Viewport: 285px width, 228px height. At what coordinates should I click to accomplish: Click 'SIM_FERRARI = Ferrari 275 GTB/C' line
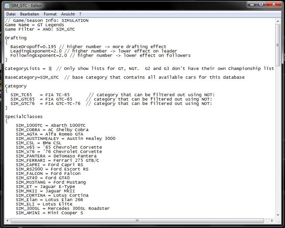pyautogui.click(x=58, y=160)
